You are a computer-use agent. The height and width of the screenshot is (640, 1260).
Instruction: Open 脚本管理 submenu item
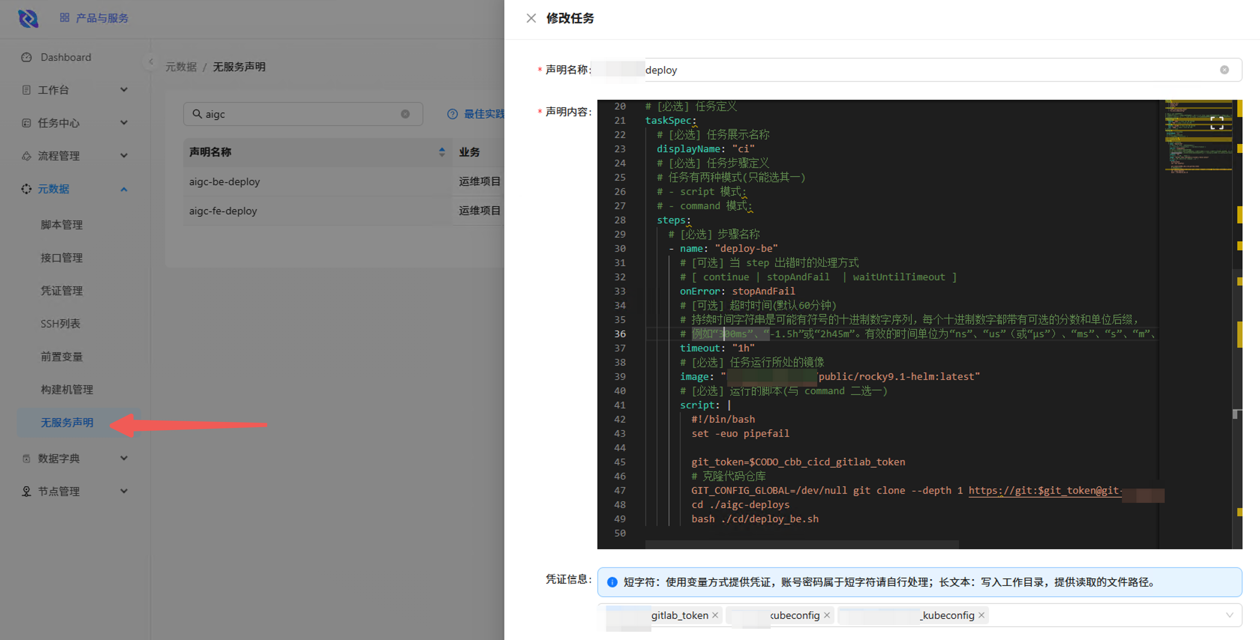62,225
